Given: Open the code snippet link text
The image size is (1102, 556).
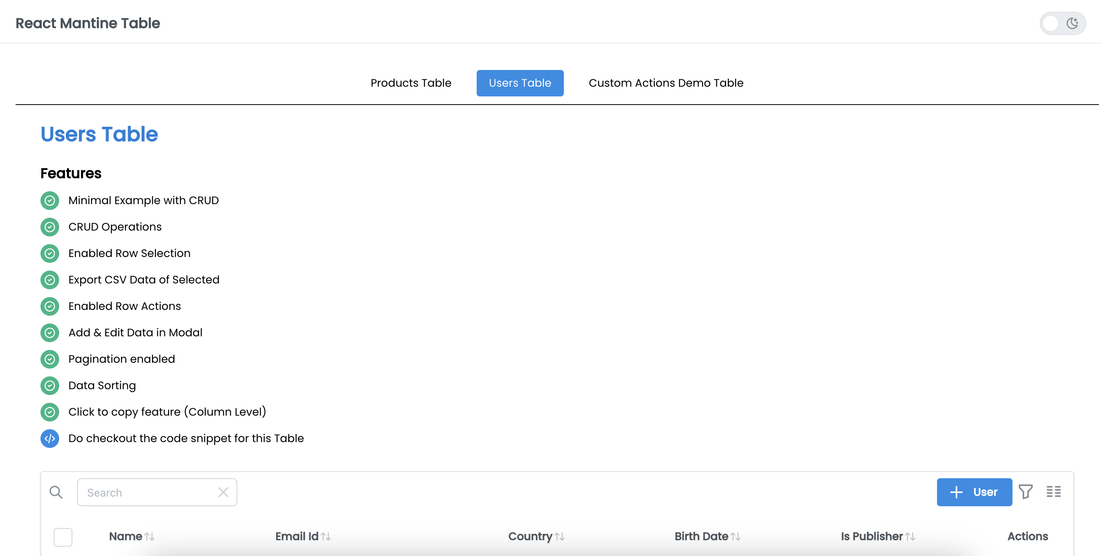Looking at the screenshot, I should click(x=186, y=439).
